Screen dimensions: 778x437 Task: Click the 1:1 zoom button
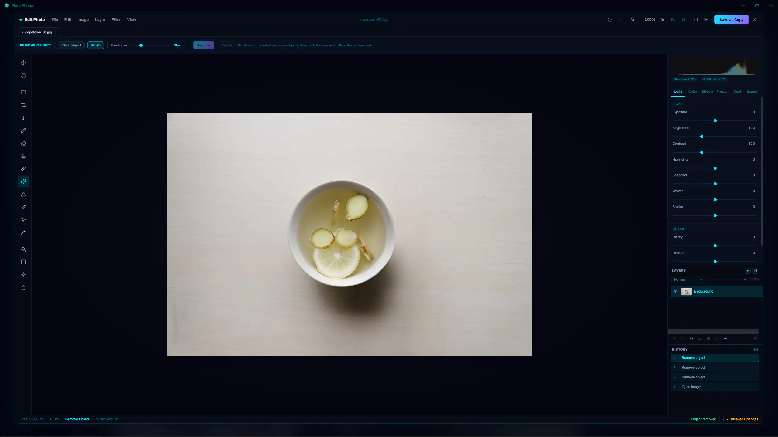click(x=683, y=19)
